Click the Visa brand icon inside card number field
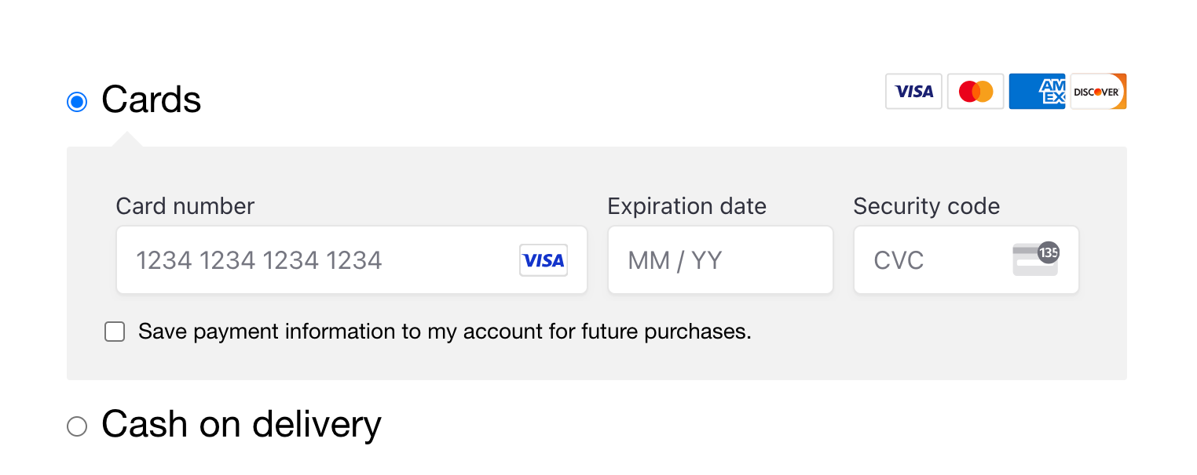Viewport: 1197px width, 475px height. click(x=544, y=260)
